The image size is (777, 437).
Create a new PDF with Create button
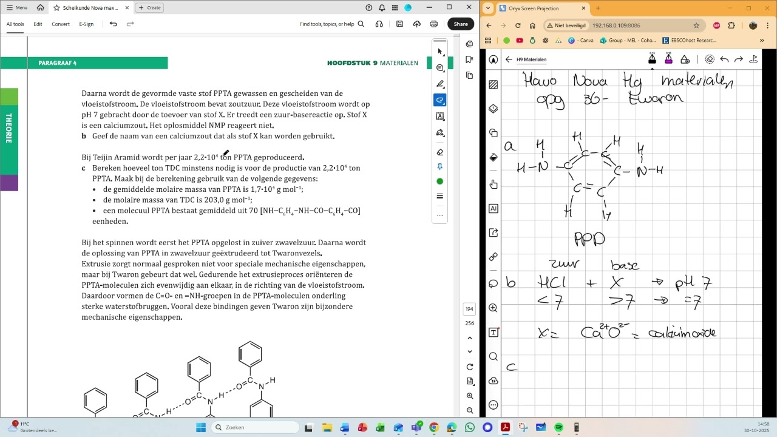click(x=149, y=8)
